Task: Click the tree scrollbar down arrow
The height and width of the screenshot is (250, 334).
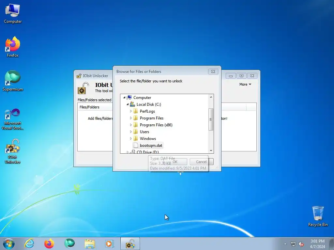Action: click(211, 150)
